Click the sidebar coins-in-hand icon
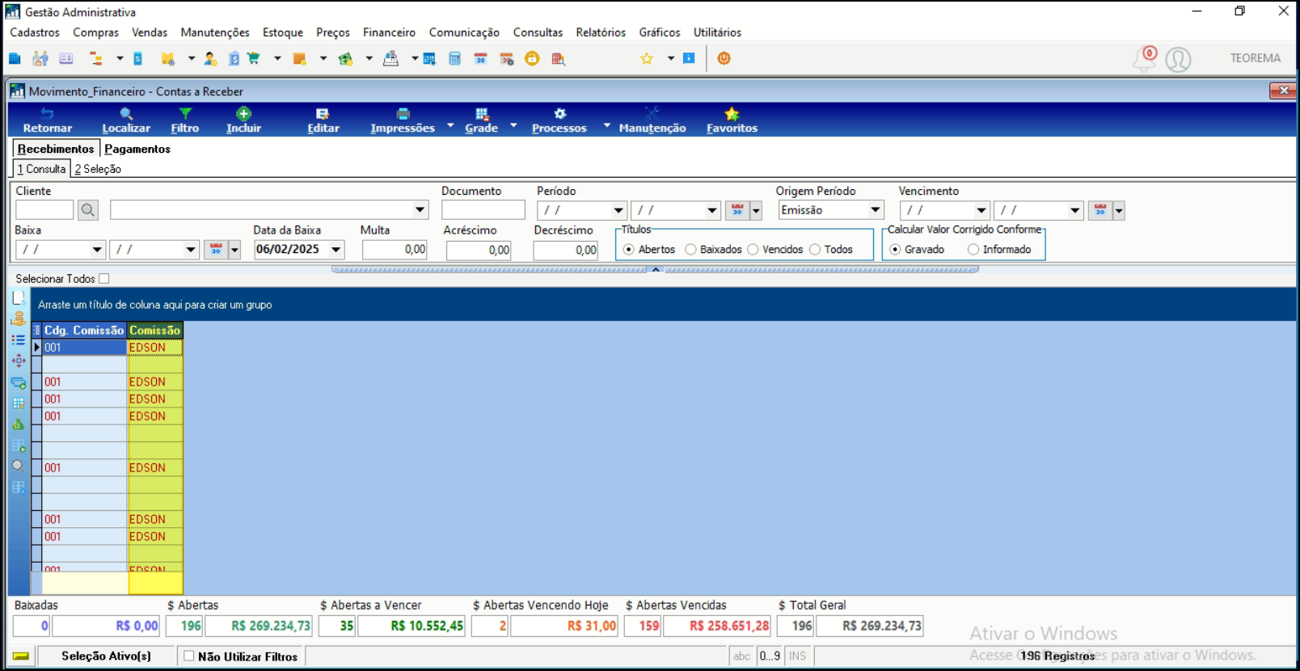Viewport: 1300px width, 671px height. point(19,319)
